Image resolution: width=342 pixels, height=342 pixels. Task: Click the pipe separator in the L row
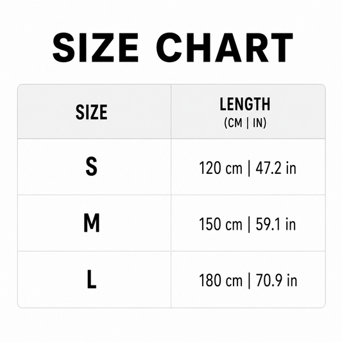click(x=249, y=280)
